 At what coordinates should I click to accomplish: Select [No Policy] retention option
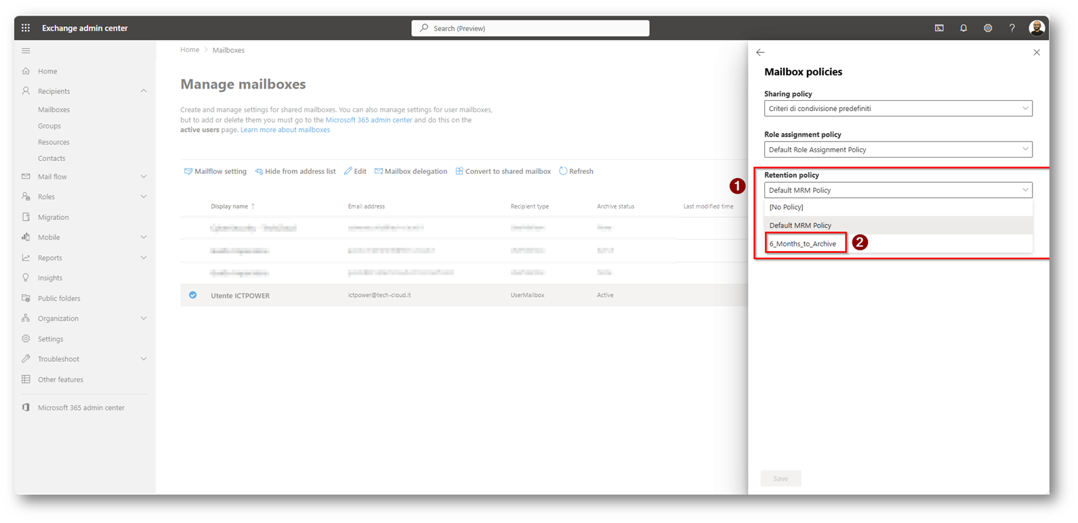(898, 207)
